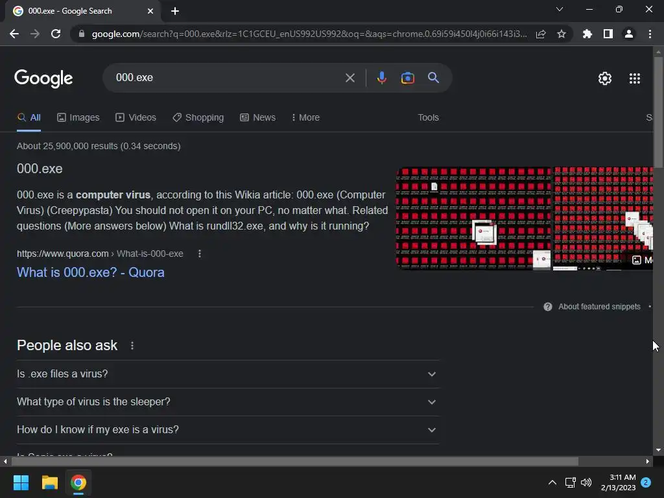Open options dots beside quora.com URL
This screenshot has width=664, height=498.
click(x=200, y=254)
